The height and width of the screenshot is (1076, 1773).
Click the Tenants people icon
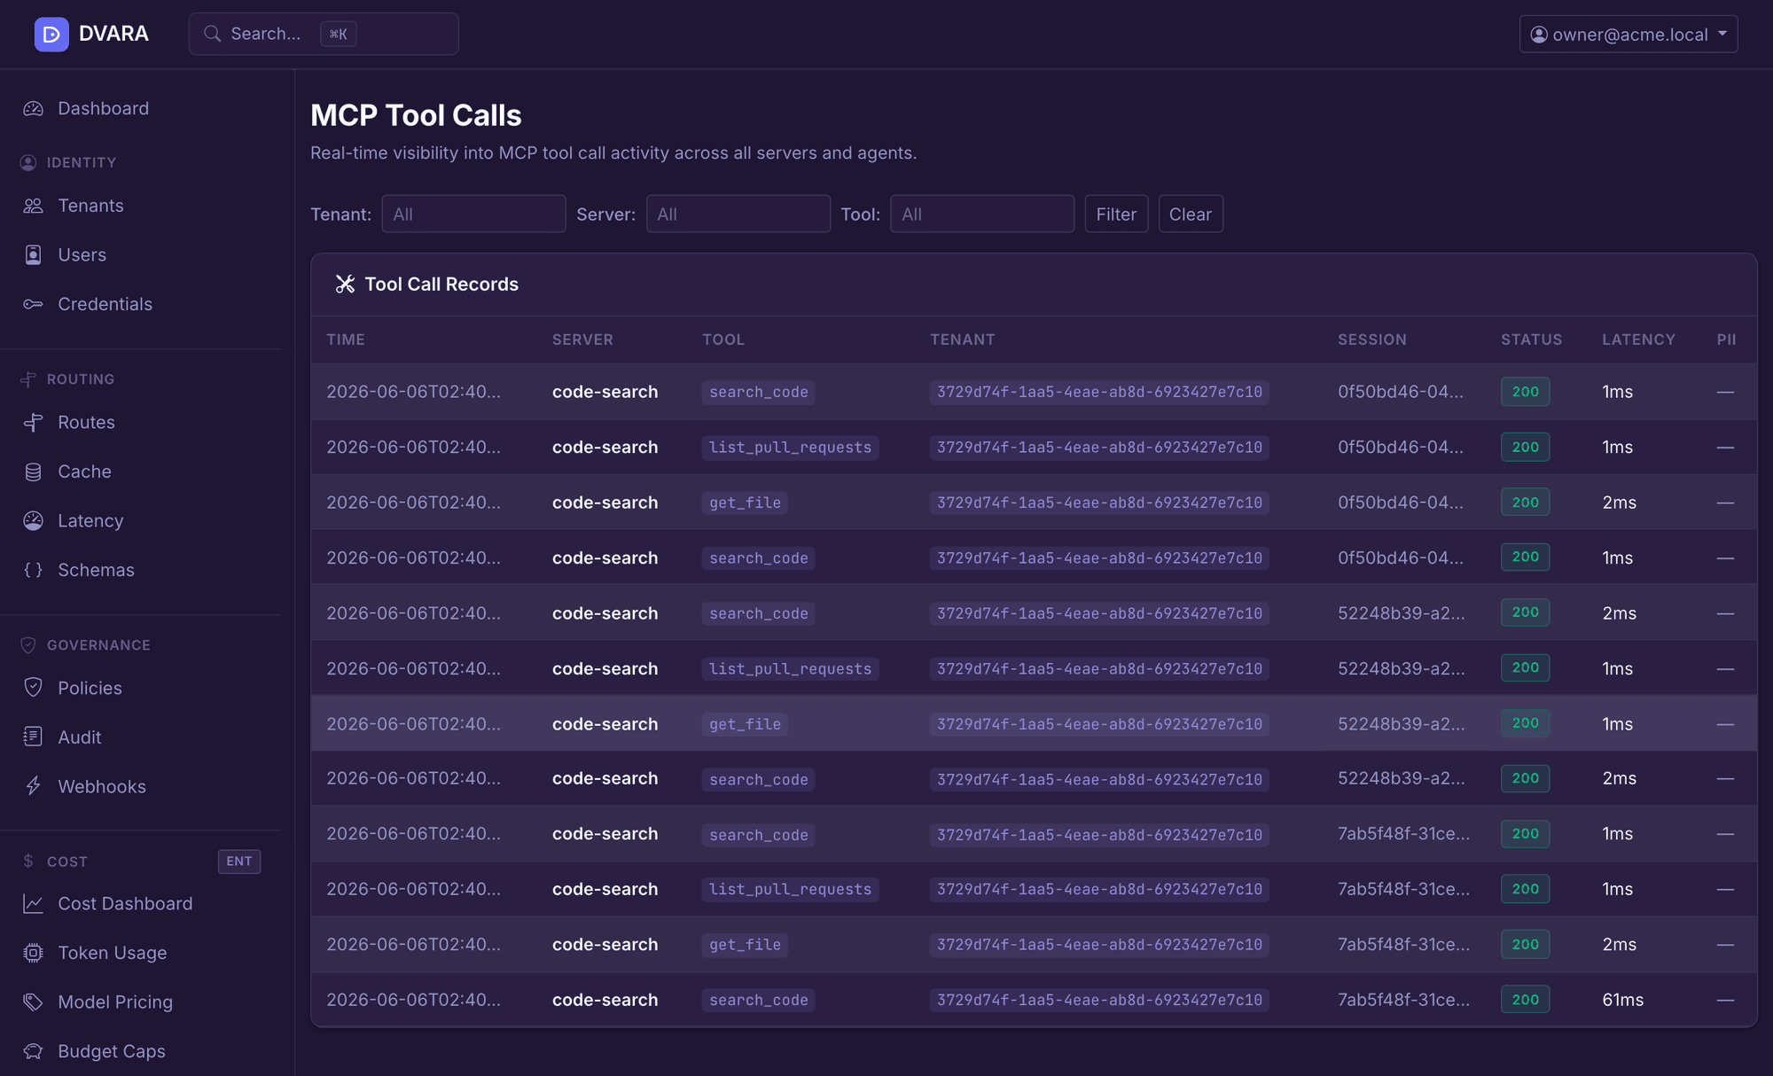(34, 206)
